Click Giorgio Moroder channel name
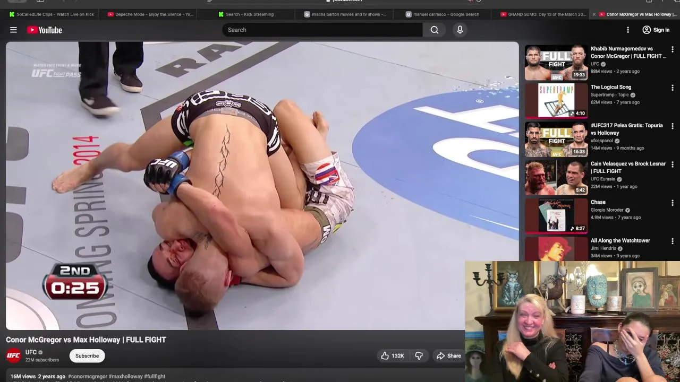The width and height of the screenshot is (680, 382). click(x=607, y=210)
